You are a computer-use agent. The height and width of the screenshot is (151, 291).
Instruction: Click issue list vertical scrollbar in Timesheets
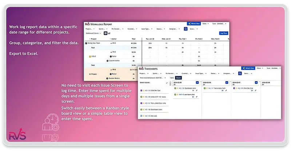170,84
